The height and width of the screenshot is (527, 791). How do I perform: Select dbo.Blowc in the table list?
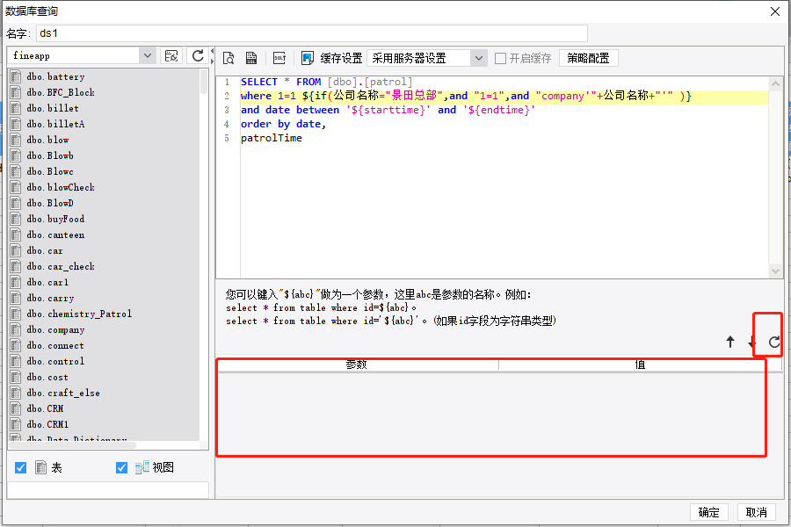tap(50, 171)
